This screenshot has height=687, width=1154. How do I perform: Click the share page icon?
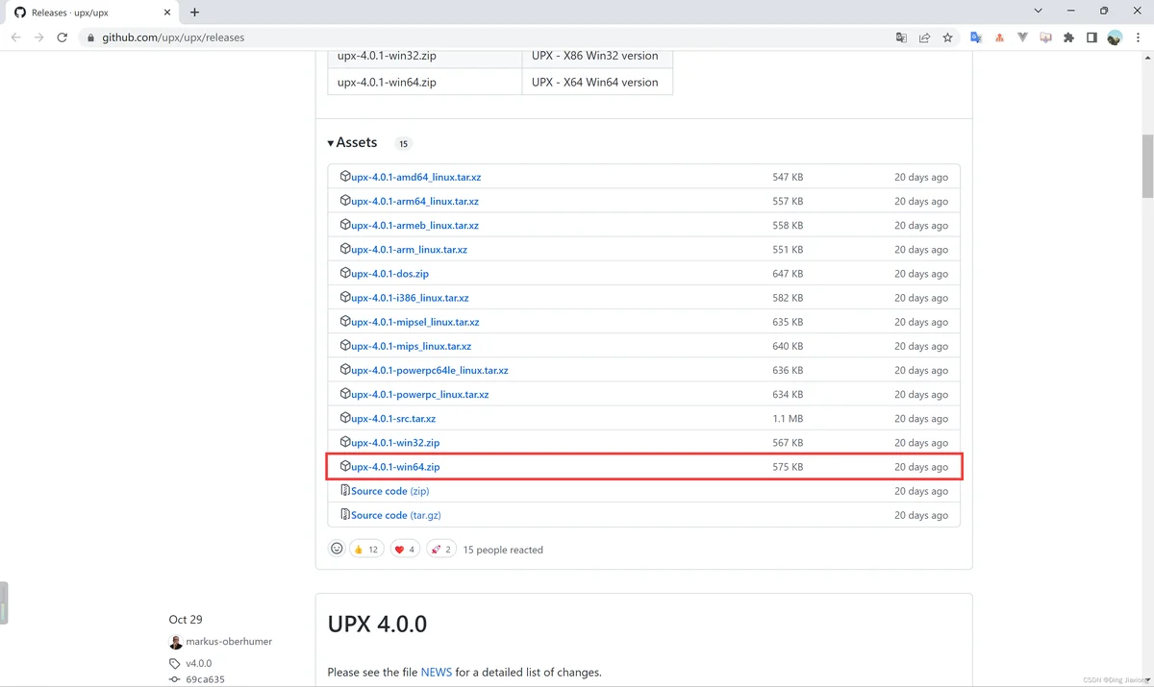point(924,37)
